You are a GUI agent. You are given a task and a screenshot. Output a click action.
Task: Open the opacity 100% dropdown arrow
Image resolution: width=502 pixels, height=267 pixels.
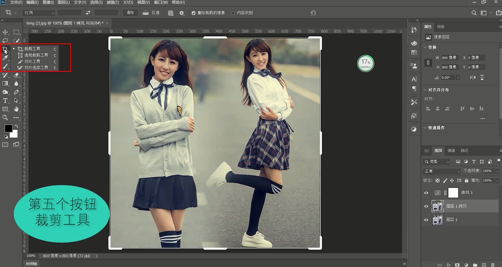[497, 171]
